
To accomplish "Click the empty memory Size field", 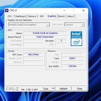I will click(72, 54).
